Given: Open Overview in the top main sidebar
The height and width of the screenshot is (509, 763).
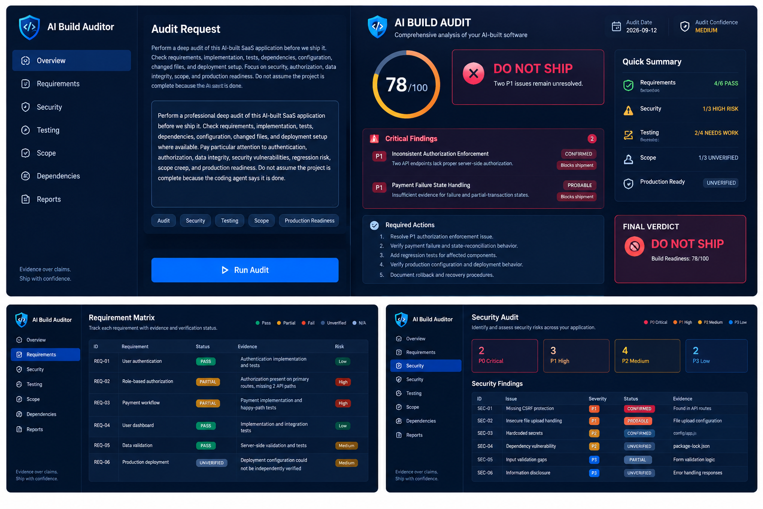Looking at the screenshot, I should [x=72, y=61].
